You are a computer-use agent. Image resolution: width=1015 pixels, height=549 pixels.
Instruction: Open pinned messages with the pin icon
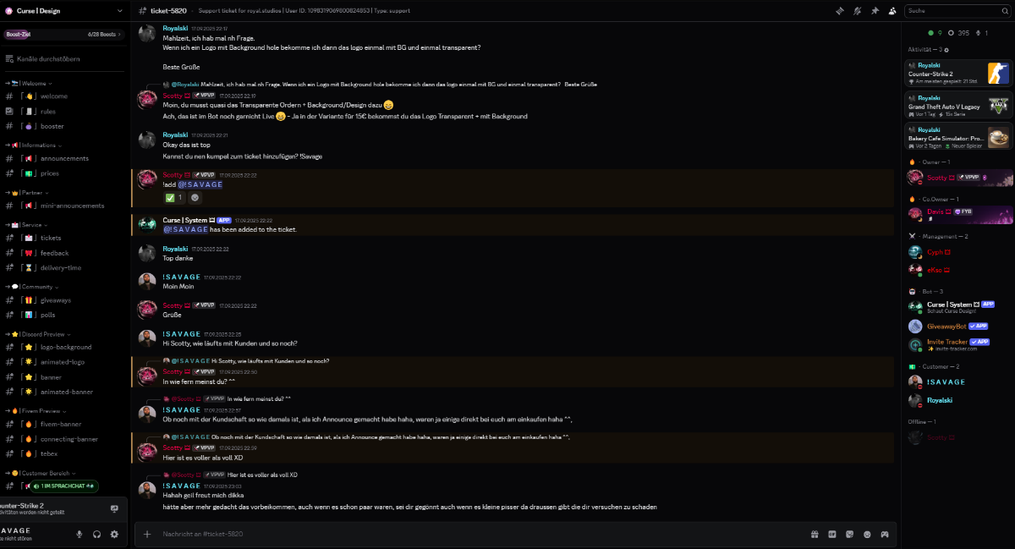875,11
